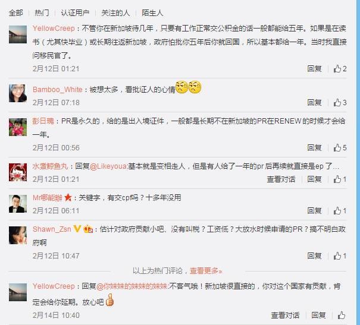Select the 关注的人 filter tab

coord(115,13)
